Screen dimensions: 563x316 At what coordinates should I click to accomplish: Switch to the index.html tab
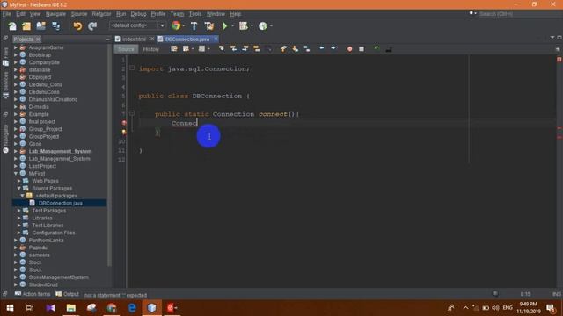[x=134, y=39]
